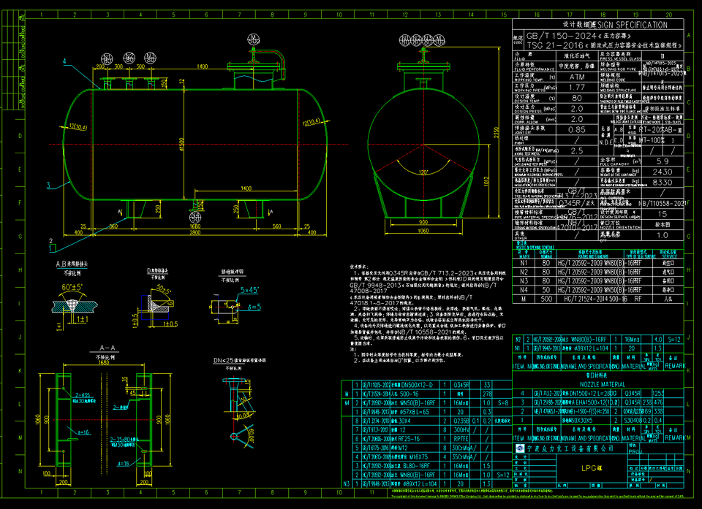Click the 2.5 hydro test pressure value
The width and height of the screenshot is (702, 509).
[x=577, y=150]
